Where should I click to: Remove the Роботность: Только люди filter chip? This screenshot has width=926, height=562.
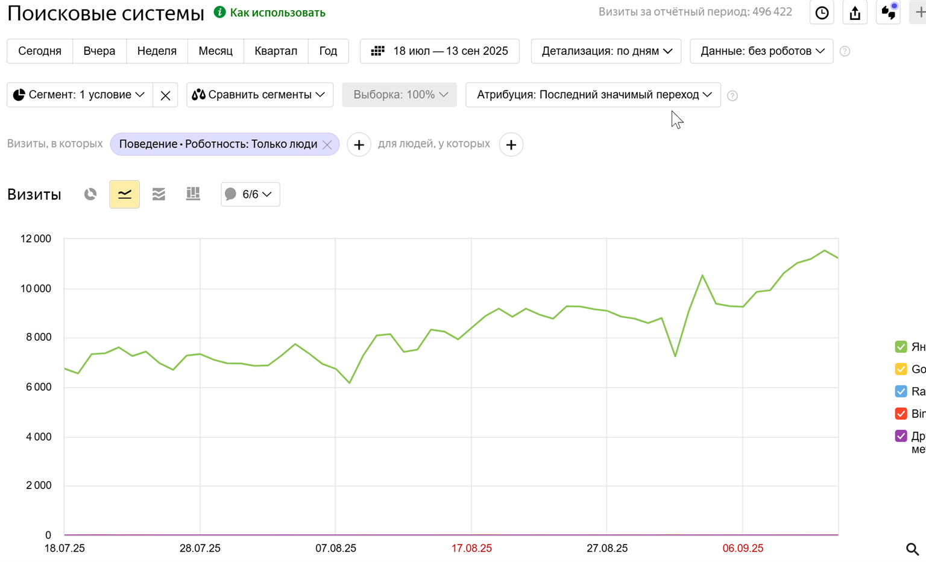pos(327,145)
